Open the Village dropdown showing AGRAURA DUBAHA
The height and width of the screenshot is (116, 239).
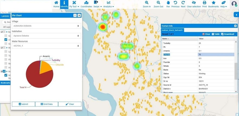46,26
